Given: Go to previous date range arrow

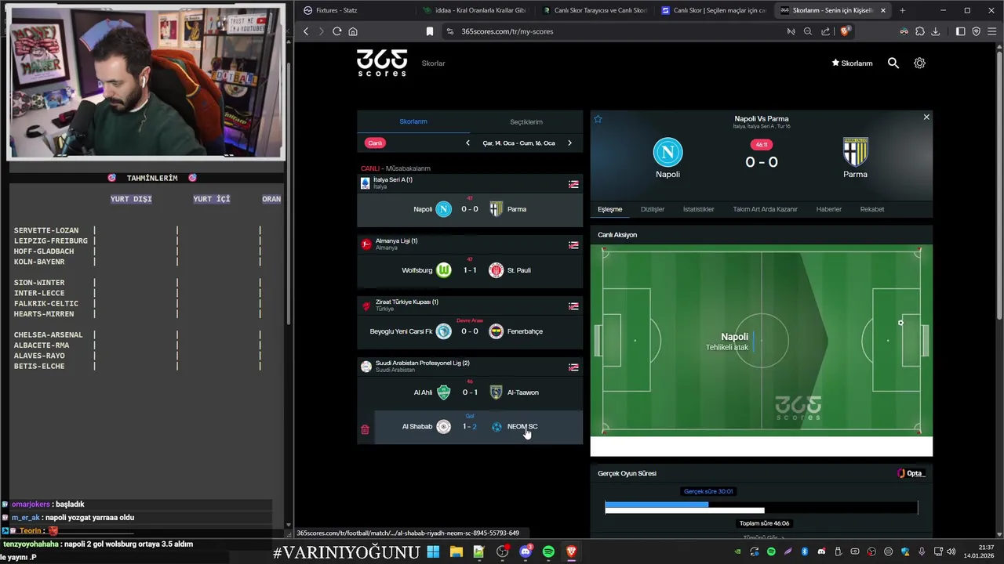Looking at the screenshot, I should click(467, 143).
